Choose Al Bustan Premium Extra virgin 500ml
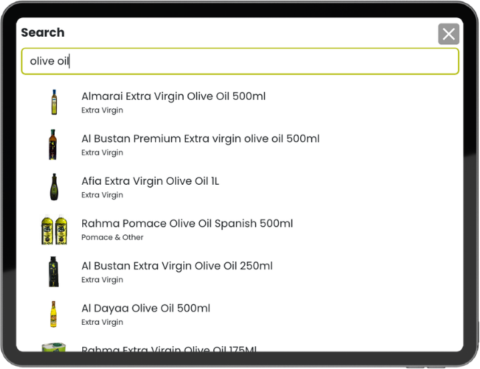The image size is (480, 369). [x=200, y=139]
